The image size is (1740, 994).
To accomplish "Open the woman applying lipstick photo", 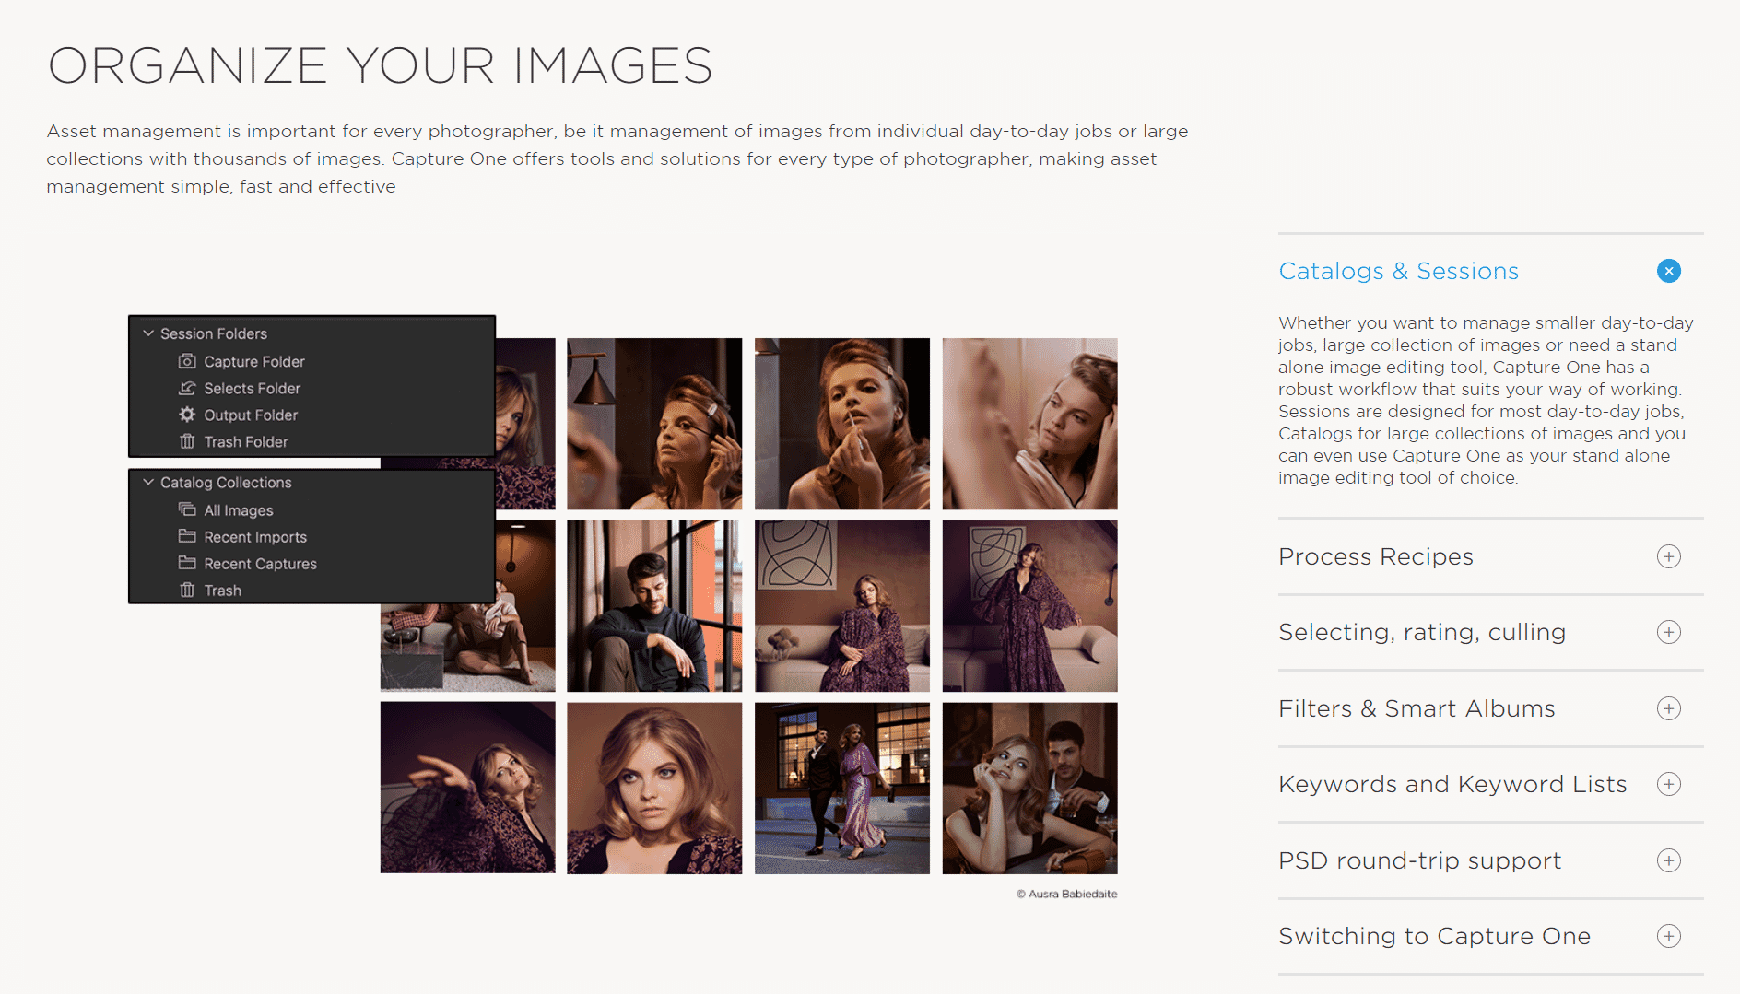I will [842, 424].
